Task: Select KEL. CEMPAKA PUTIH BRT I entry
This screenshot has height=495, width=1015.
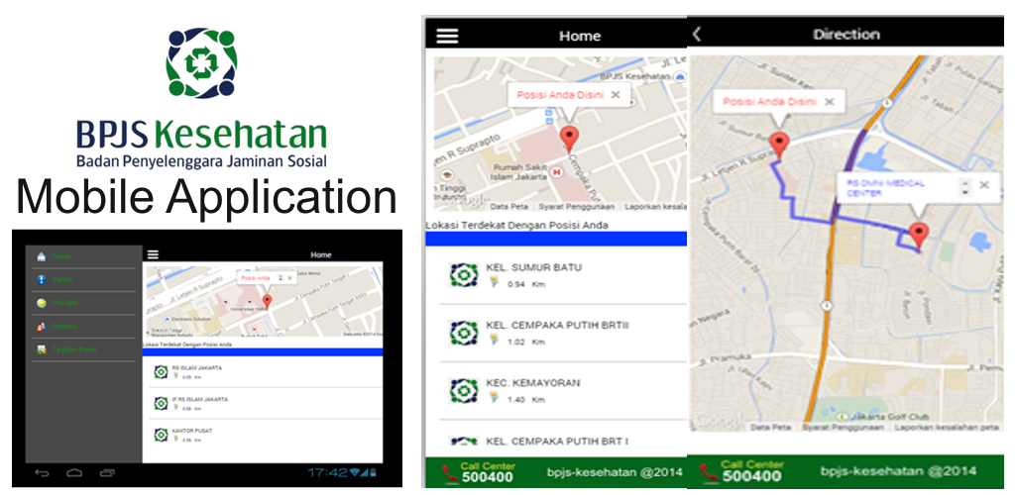Action: (562, 440)
